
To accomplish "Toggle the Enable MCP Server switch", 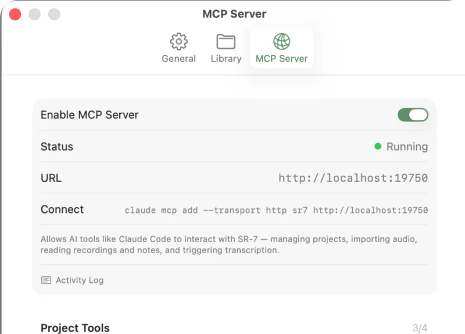I will 413,115.
